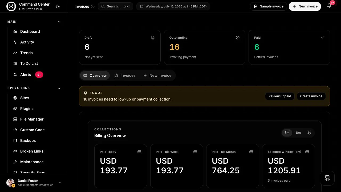Collapse the MAIN section
Viewport: 341px width, 192px height.
[x=59, y=22]
